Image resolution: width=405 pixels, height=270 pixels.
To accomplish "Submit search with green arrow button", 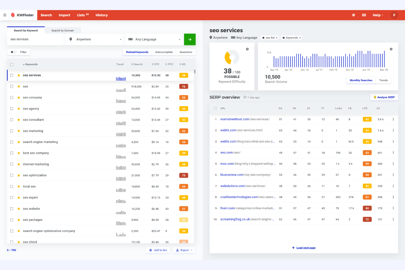I will click(190, 39).
